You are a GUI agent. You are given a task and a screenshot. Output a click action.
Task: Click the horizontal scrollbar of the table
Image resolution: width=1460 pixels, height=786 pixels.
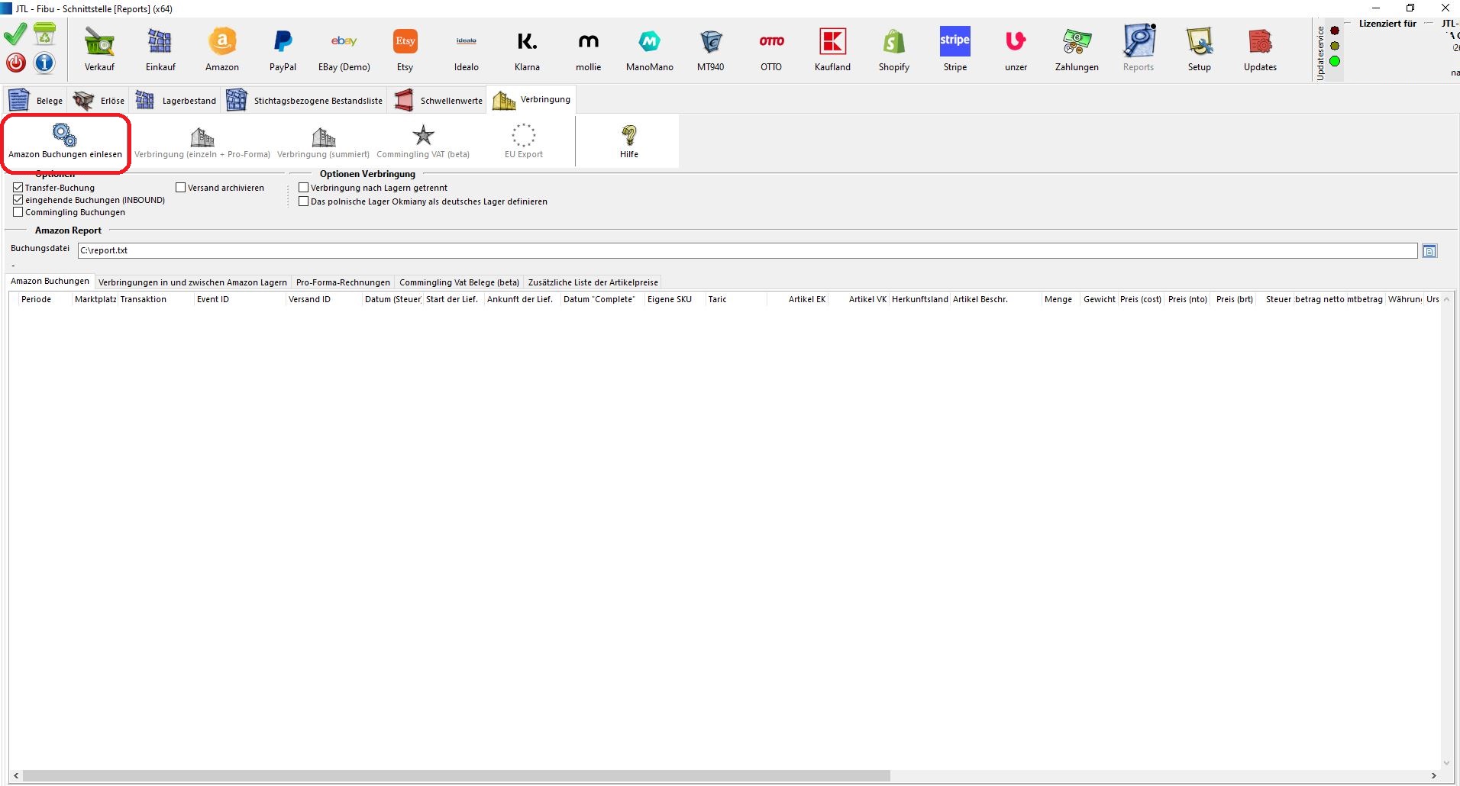[x=457, y=775]
